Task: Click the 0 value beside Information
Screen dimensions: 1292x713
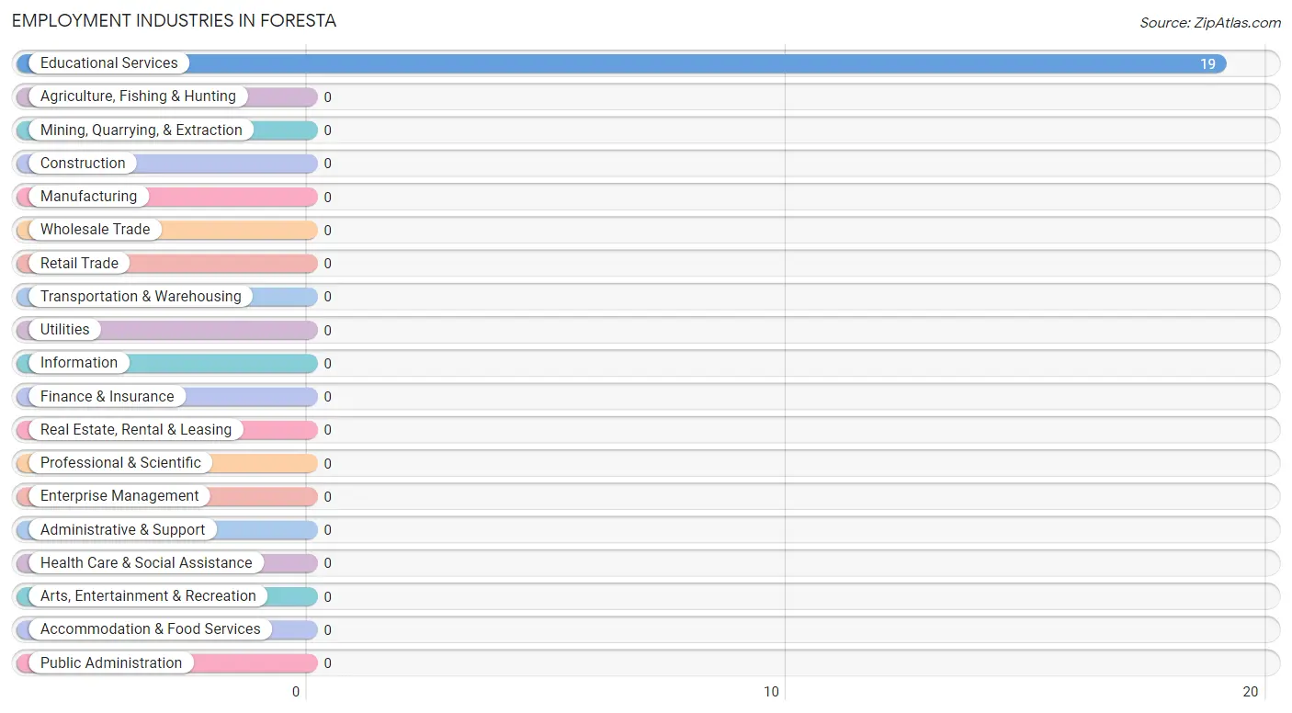Action: (327, 364)
